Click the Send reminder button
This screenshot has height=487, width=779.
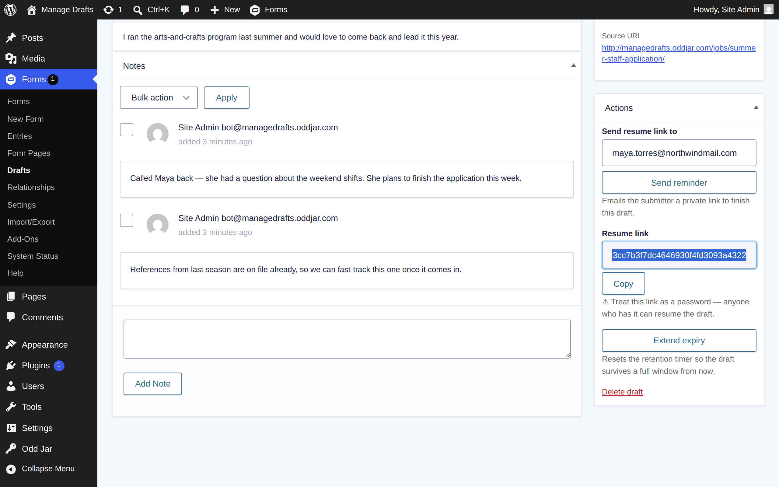679,183
